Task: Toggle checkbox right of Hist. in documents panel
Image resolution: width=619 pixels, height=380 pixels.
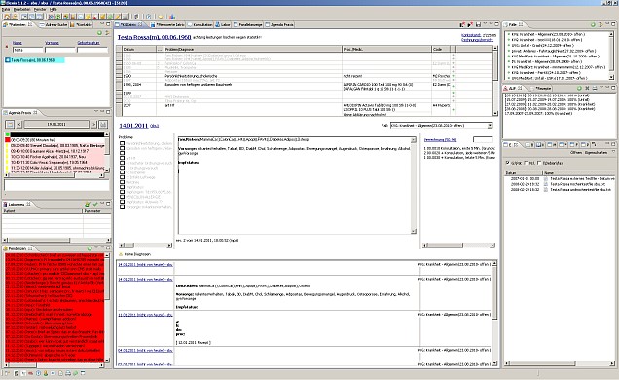Action: pos(539,163)
